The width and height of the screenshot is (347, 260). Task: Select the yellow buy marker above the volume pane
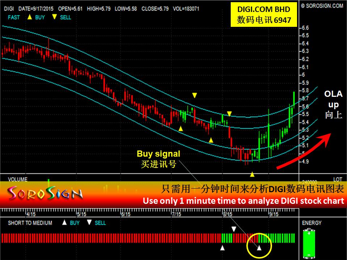click(x=252, y=174)
